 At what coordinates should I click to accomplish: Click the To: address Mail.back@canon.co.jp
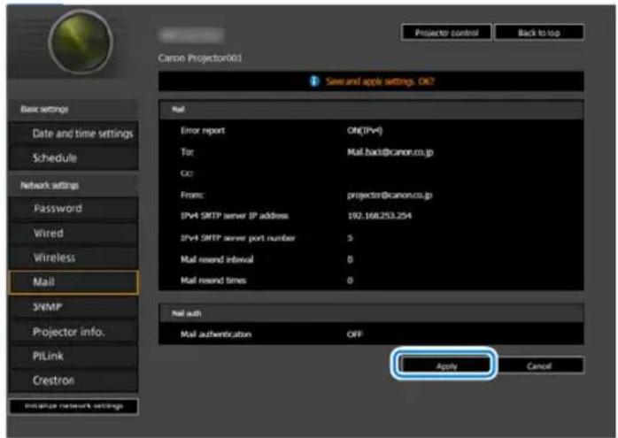pyautogui.click(x=390, y=152)
